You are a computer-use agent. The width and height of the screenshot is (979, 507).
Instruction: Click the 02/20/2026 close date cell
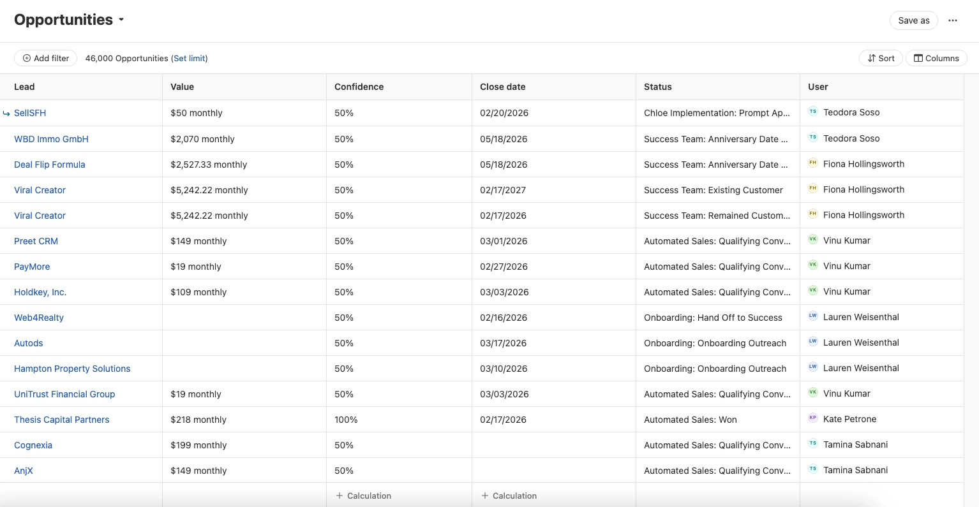pyautogui.click(x=554, y=113)
